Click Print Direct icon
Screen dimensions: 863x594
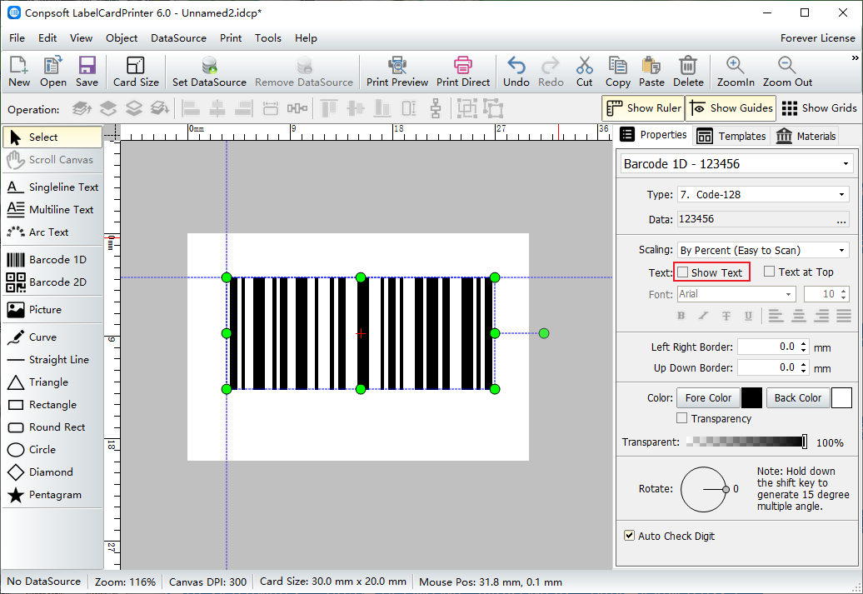463,72
